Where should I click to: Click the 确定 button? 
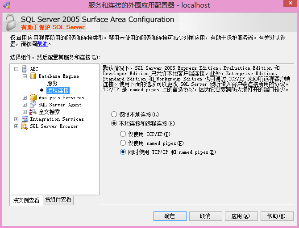(x=170, y=216)
